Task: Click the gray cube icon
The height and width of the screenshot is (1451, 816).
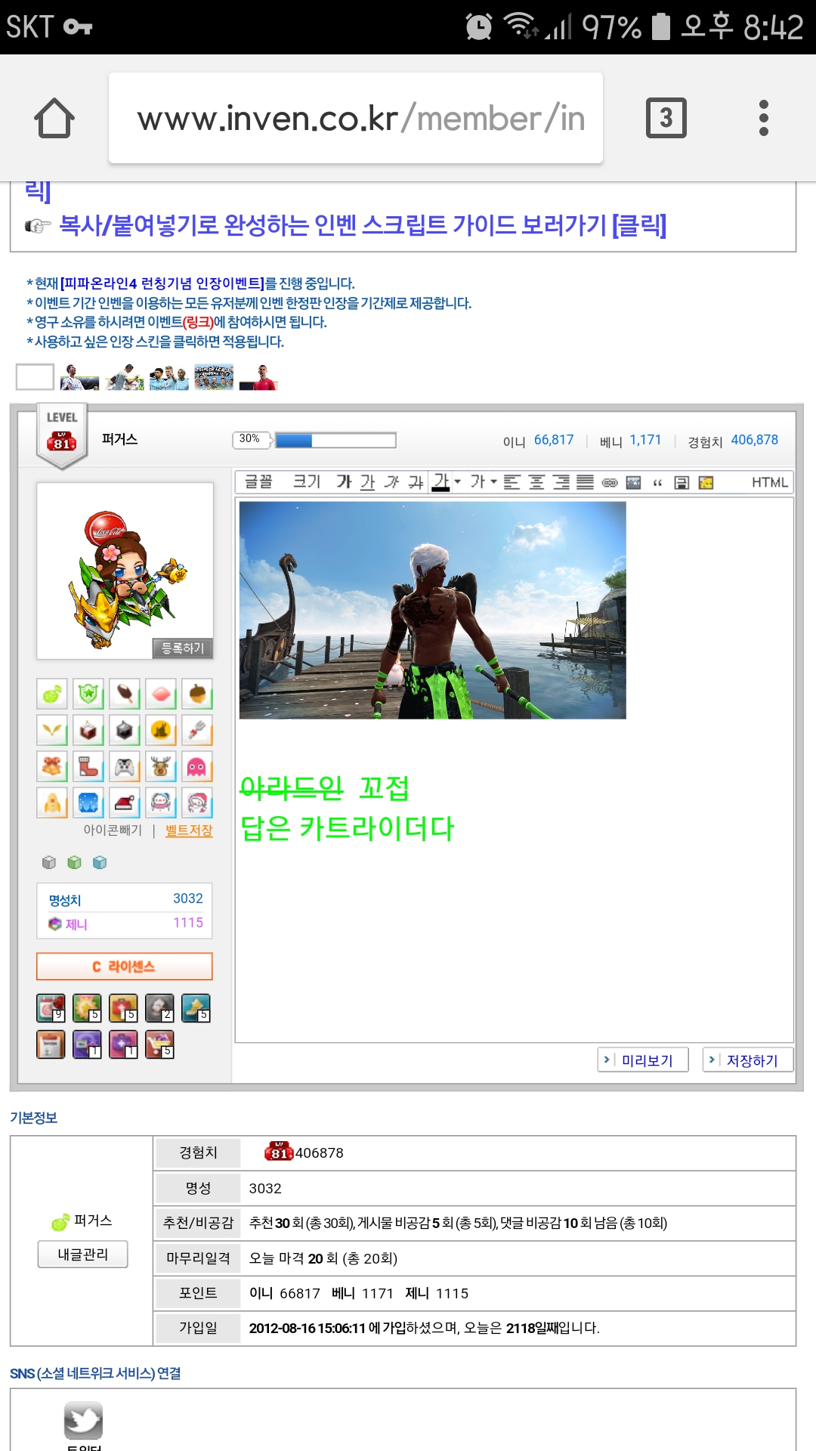Action: (49, 862)
